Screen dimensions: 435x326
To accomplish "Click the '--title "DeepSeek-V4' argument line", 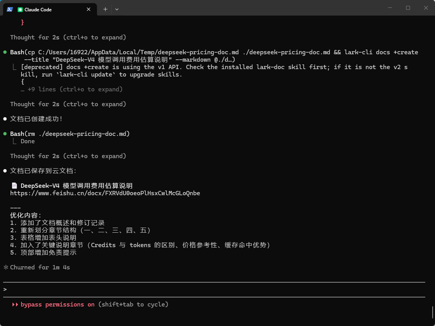I will [x=130, y=60].
